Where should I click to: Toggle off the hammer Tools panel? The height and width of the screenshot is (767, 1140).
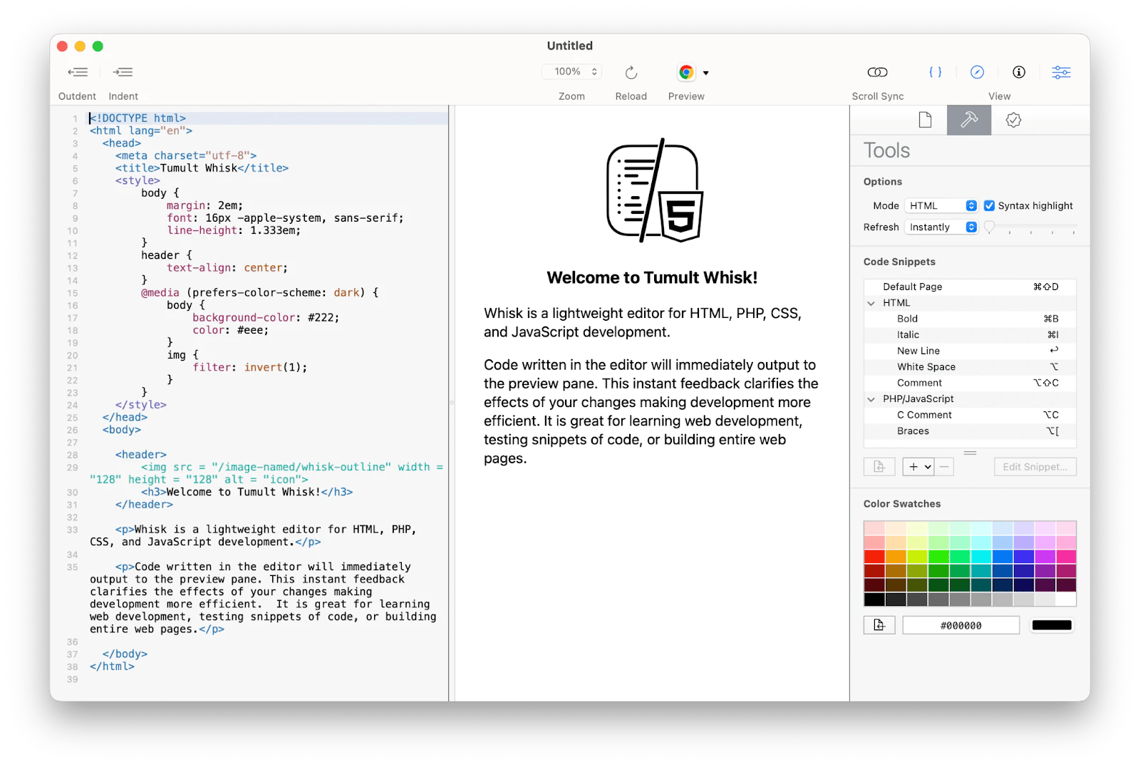click(969, 120)
